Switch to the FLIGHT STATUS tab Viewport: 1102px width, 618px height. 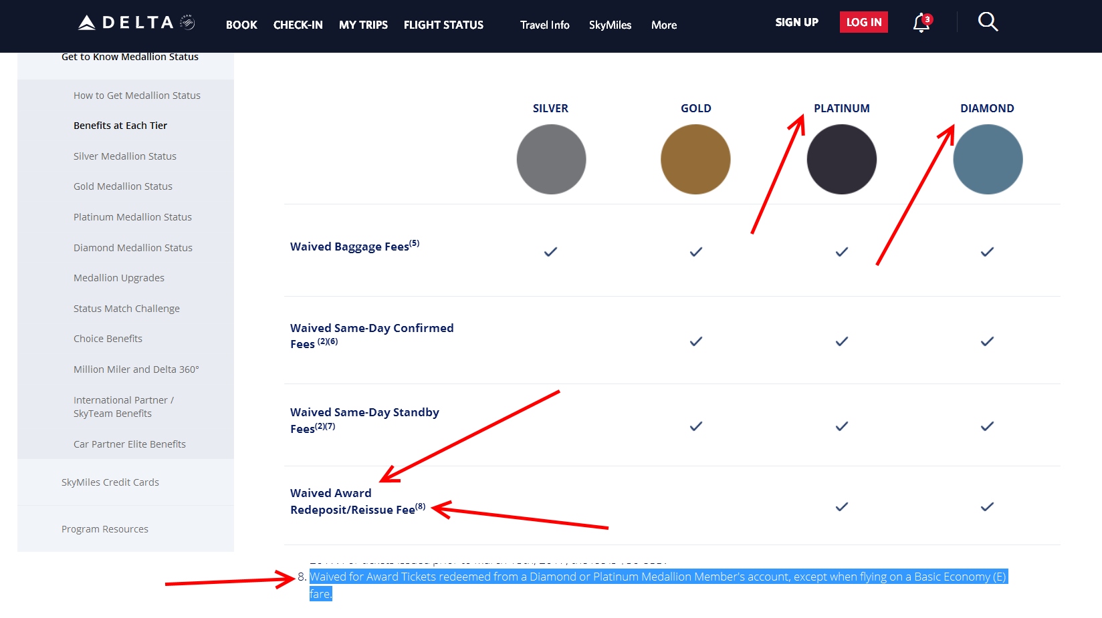tap(443, 25)
